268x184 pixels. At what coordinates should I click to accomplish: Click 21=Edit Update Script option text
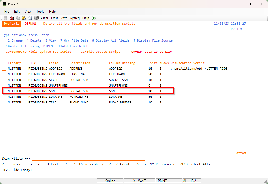point(100,52)
